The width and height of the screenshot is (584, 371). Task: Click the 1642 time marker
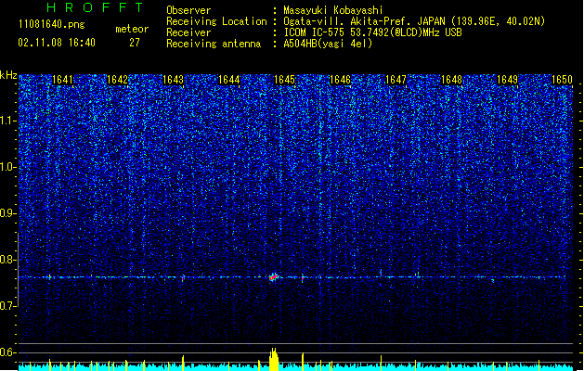117,80
